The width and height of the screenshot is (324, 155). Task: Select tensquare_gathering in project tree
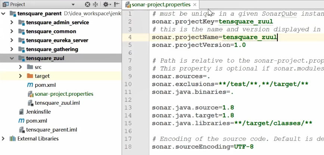tap(52, 49)
